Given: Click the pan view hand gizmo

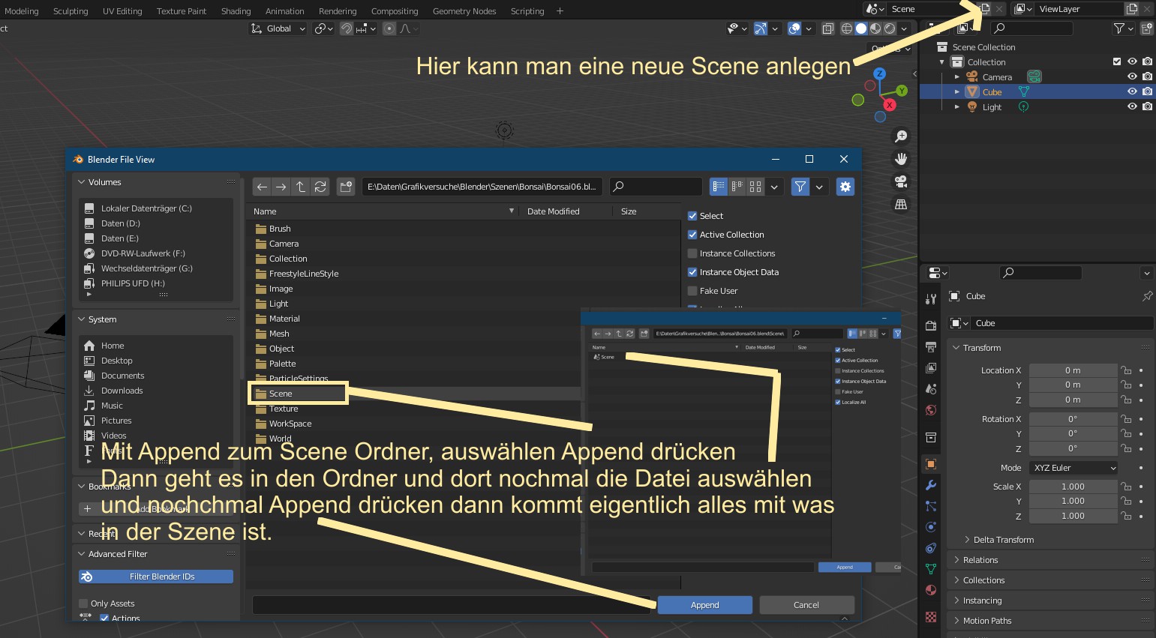Looking at the screenshot, I should (901, 159).
